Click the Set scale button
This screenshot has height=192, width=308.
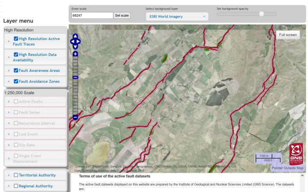pos(121,15)
